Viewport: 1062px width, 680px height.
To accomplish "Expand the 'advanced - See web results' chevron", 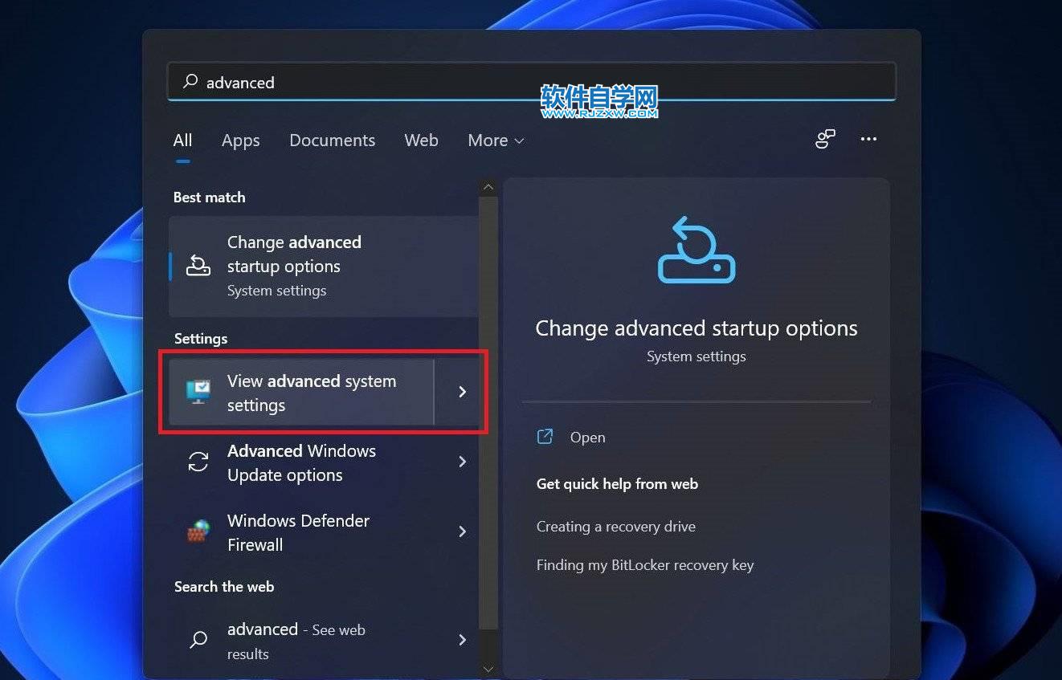I will click(x=462, y=640).
